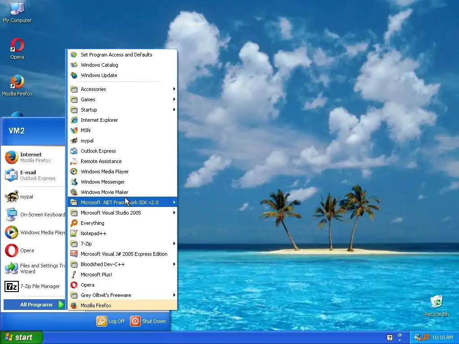Open Windows Catalog entry
The width and height of the screenshot is (459, 344).
pyautogui.click(x=122, y=65)
